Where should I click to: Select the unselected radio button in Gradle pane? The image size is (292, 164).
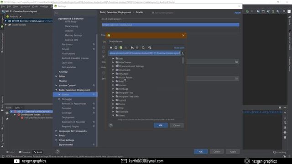104,51
